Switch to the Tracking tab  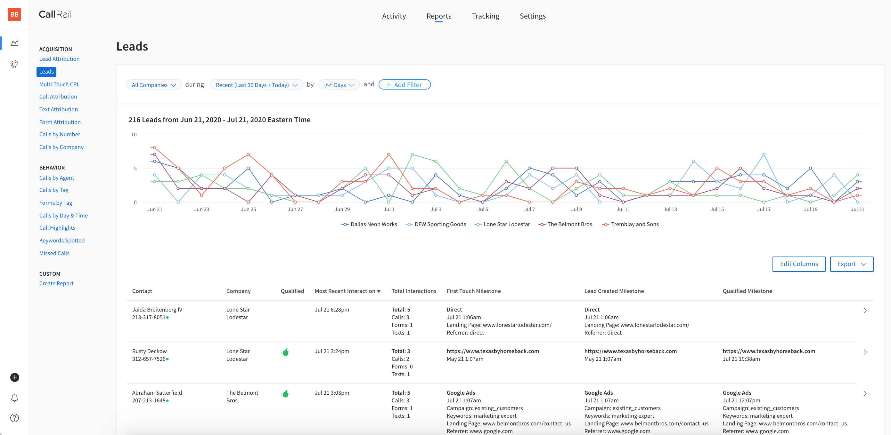pos(486,16)
